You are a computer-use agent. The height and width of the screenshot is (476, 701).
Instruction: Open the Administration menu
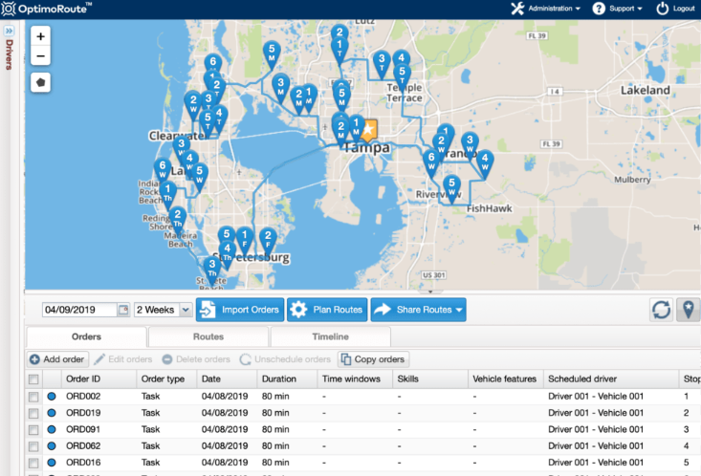point(546,9)
